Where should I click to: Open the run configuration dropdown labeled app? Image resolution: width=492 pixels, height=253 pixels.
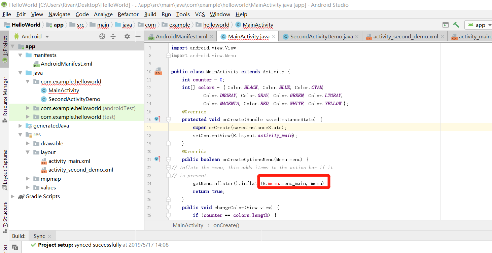point(478,25)
